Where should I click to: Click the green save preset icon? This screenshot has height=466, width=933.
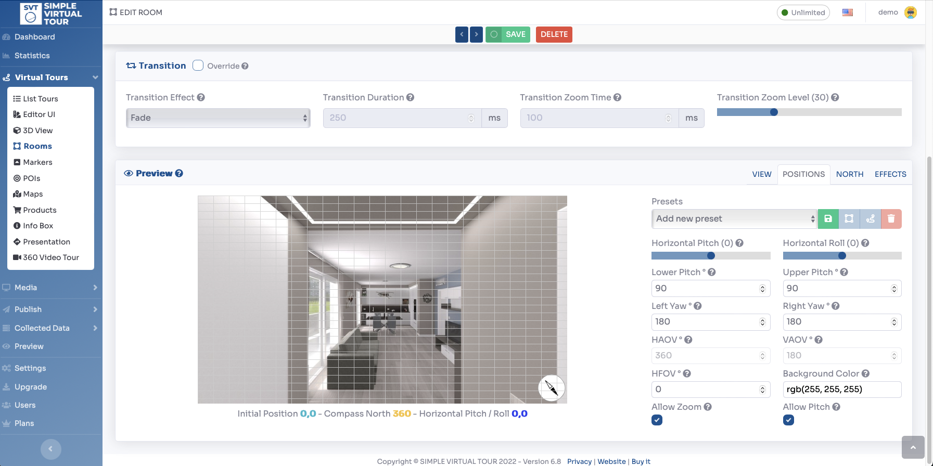(x=828, y=219)
